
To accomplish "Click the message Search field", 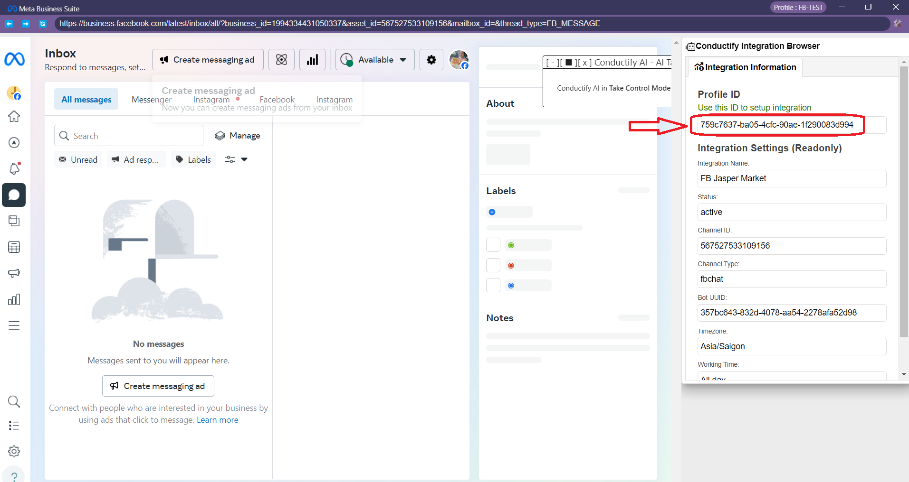I will [129, 136].
